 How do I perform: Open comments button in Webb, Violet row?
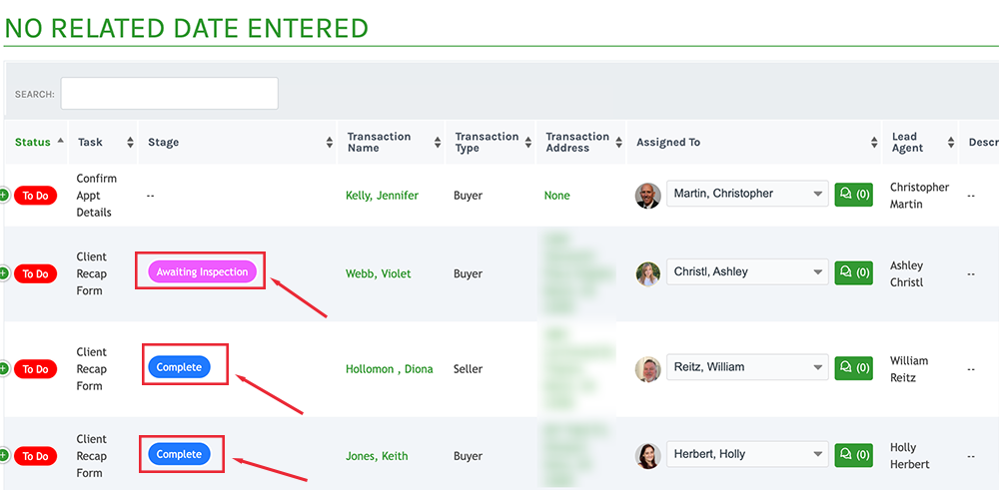coord(854,272)
